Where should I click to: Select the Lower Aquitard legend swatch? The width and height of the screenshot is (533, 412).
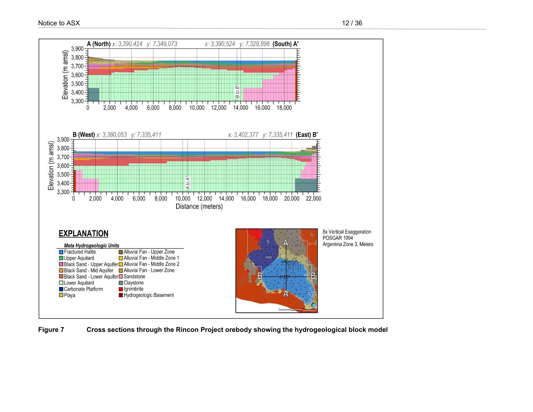61,283
